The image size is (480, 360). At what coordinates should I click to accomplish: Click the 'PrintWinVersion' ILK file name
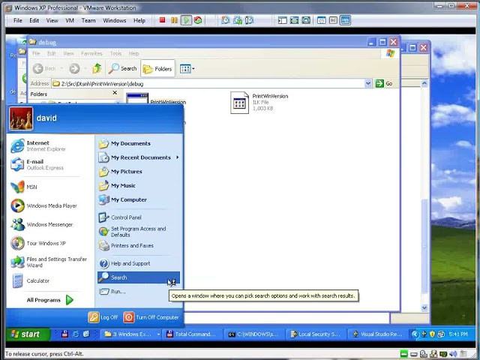(x=270, y=96)
